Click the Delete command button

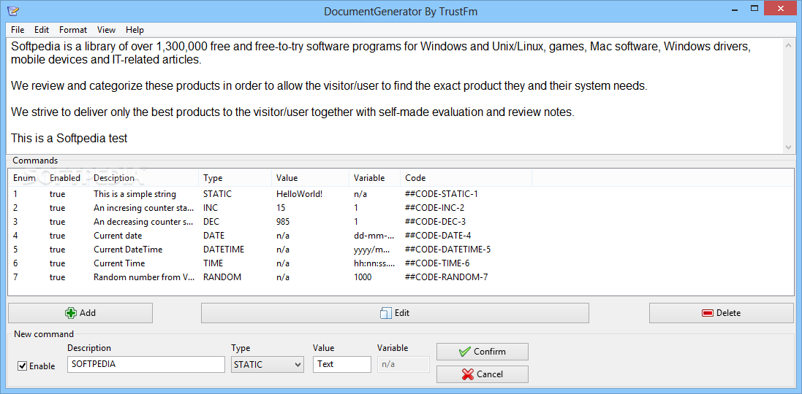coord(721,313)
